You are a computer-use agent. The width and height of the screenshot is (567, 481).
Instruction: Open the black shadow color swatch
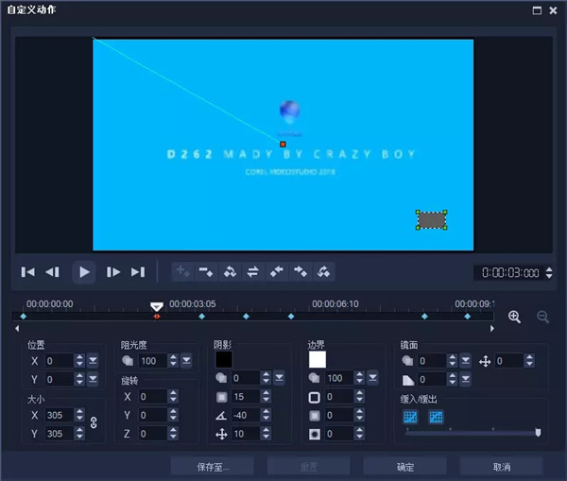[x=224, y=359]
